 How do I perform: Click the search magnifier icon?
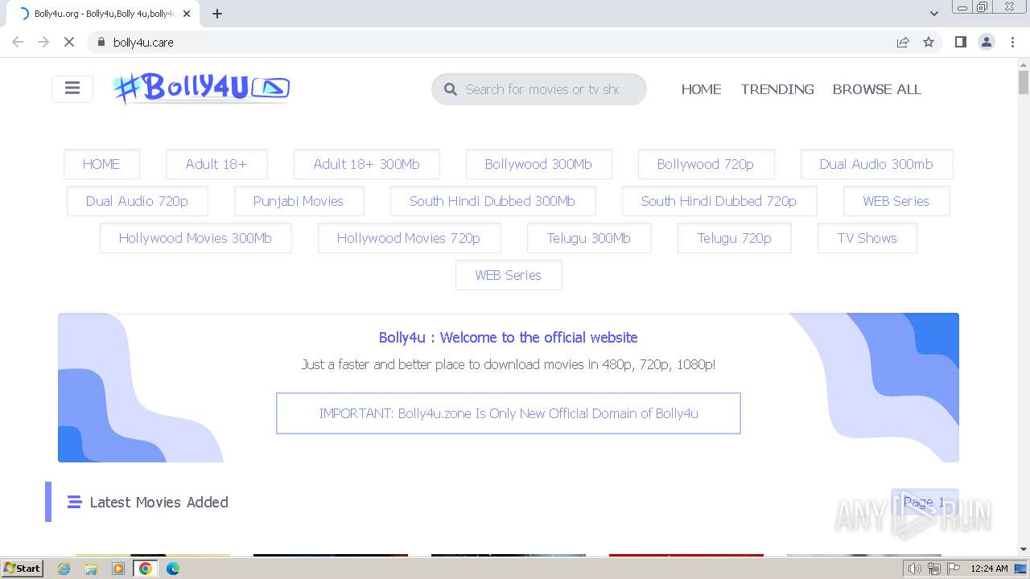451,89
